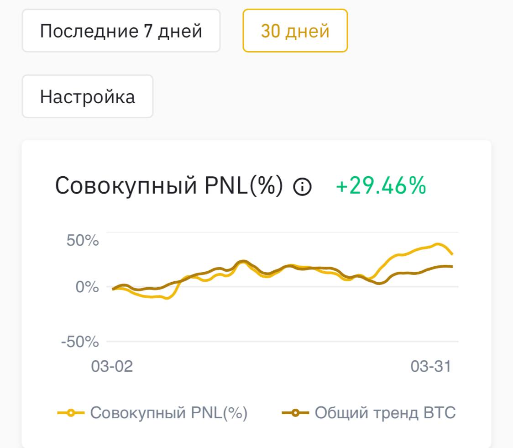Click the -50% horizontal gridline mid-chart
The width and height of the screenshot is (513, 448).
tap(283, 342)
